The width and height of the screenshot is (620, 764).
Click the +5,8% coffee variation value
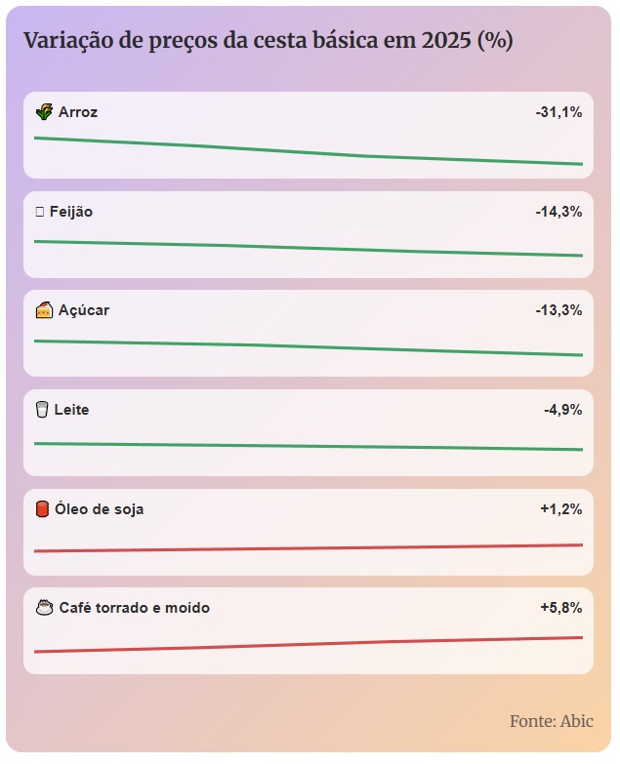click(560, 608)
